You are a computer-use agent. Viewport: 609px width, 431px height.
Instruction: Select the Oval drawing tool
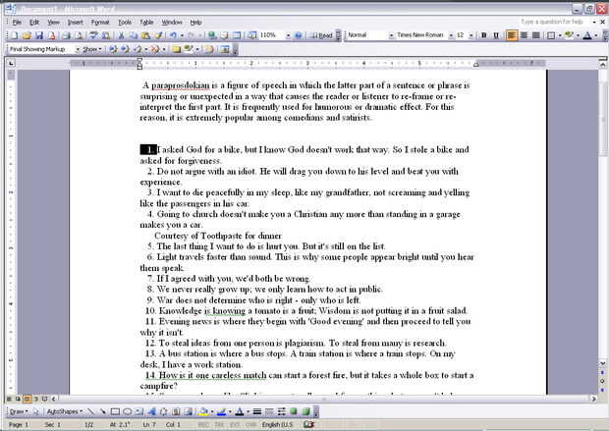pyautogui.click(x=128, y=411)
